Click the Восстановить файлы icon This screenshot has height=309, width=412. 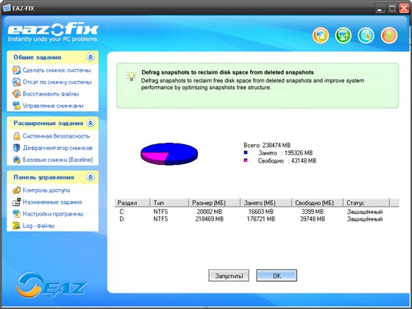click(x=16, y=94)
